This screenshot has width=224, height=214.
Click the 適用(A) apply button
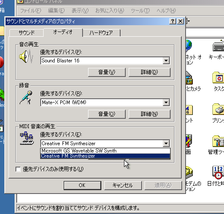pyautogui.click(x=163, y=185)
